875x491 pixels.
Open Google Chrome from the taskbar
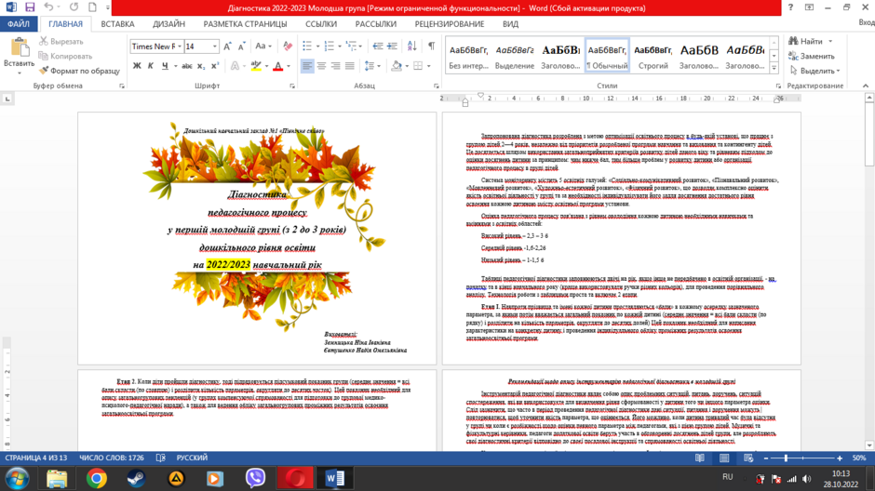[x=97, y=478]
